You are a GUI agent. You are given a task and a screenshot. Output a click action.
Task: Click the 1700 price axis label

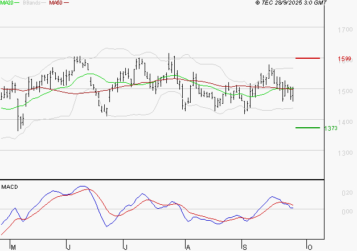(343, 30)
